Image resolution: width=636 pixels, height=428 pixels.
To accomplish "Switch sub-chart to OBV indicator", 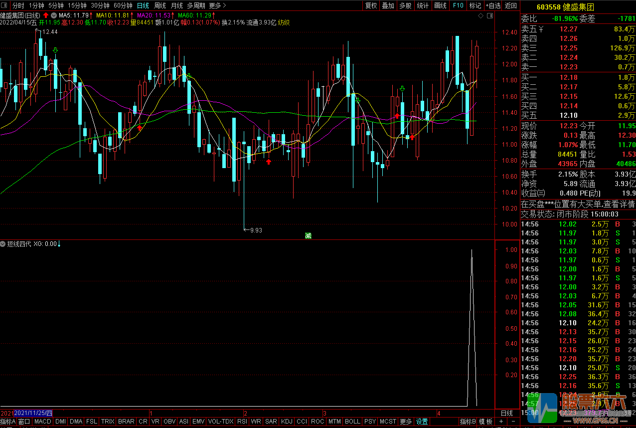I will [170, 422].
